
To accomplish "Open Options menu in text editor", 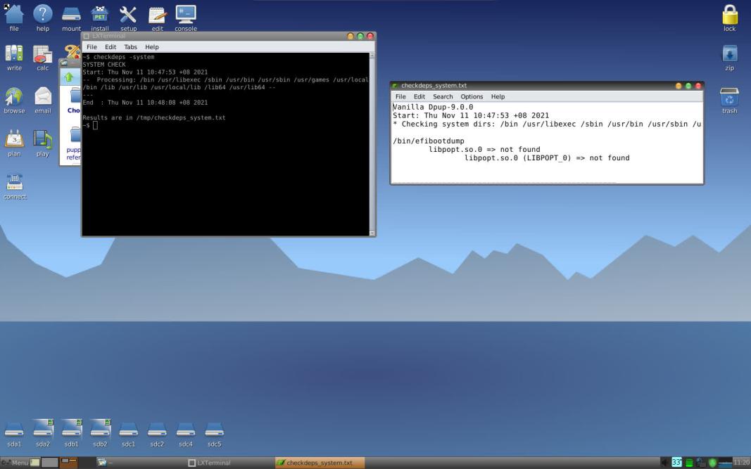I will click(472, 96).
